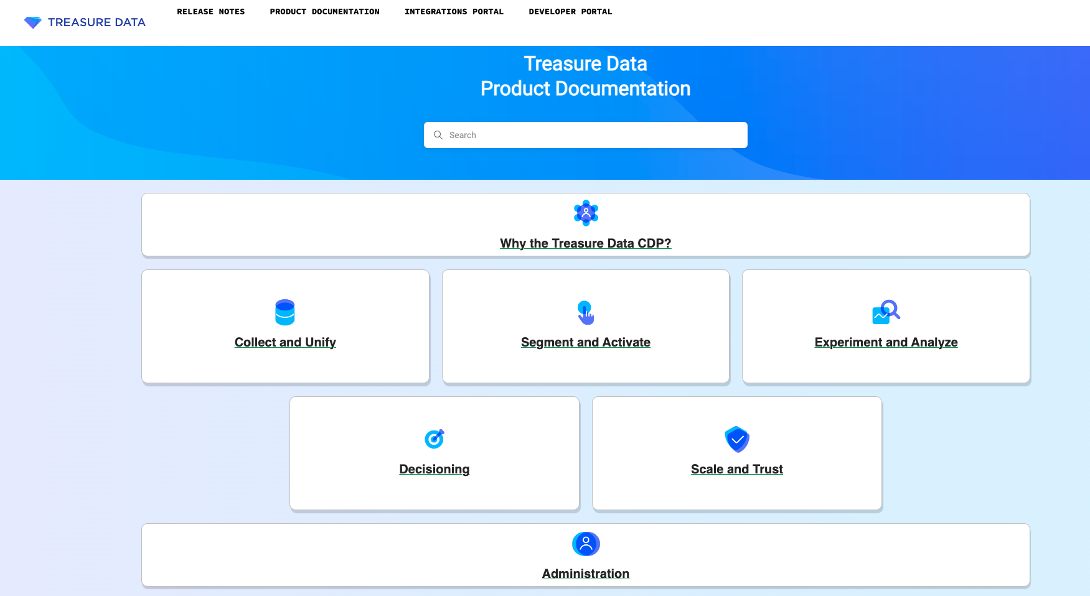This screenshot has width=1090, height=596.
Task: Visit the Experiment and Analyze link
Action: pyautogui.click(x=886, y=342)
